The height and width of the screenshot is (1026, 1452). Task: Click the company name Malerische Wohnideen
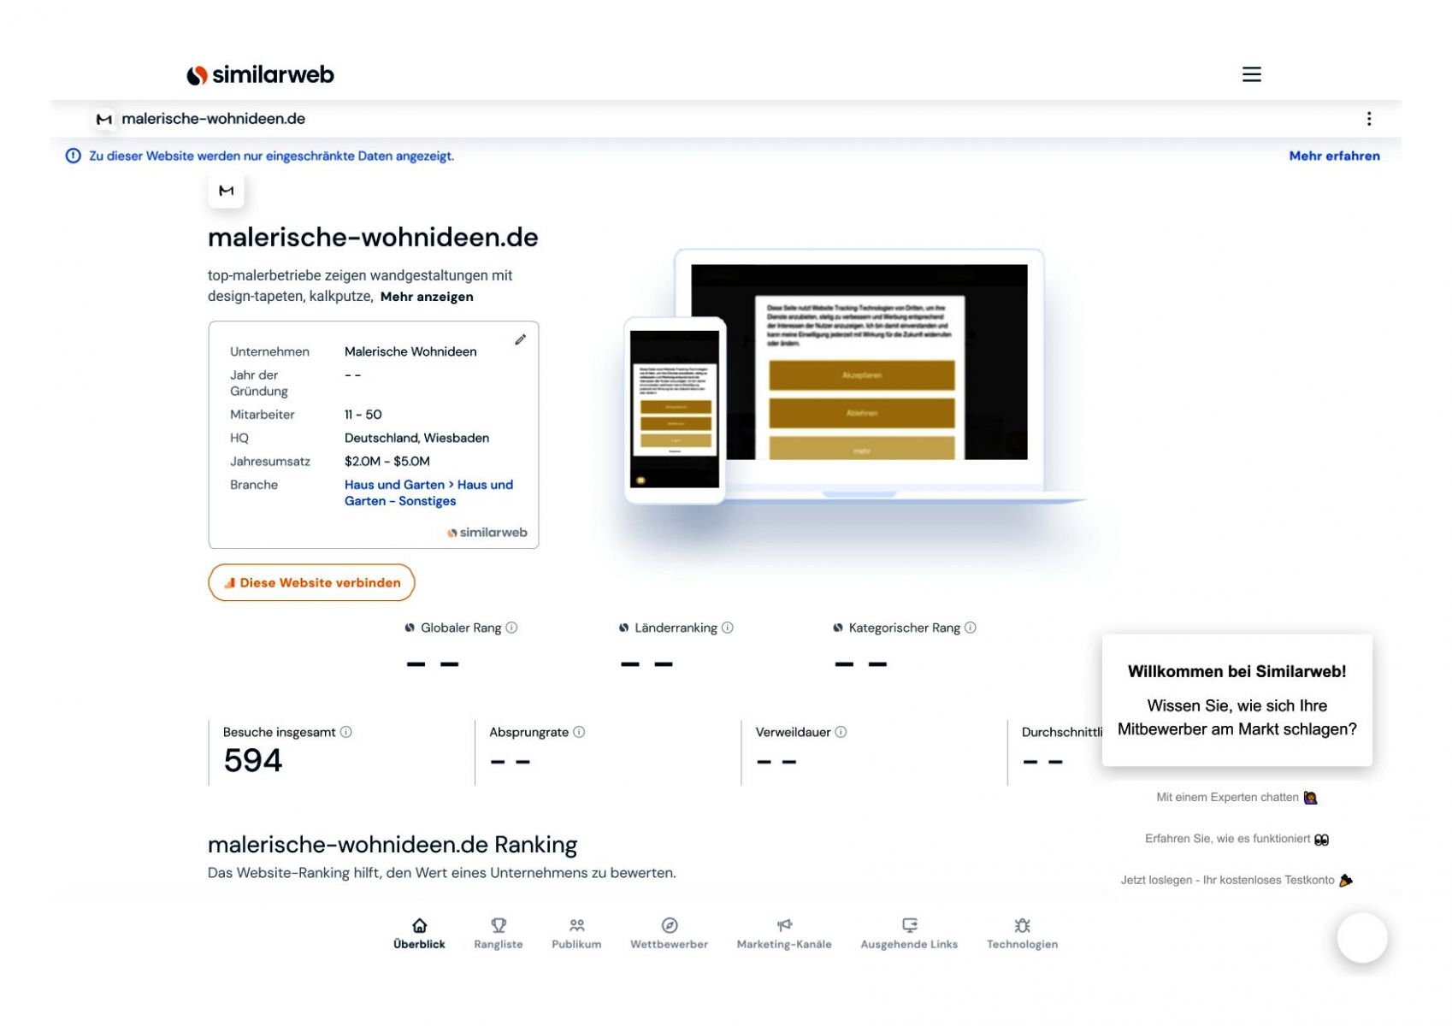[x=410, y=351]
